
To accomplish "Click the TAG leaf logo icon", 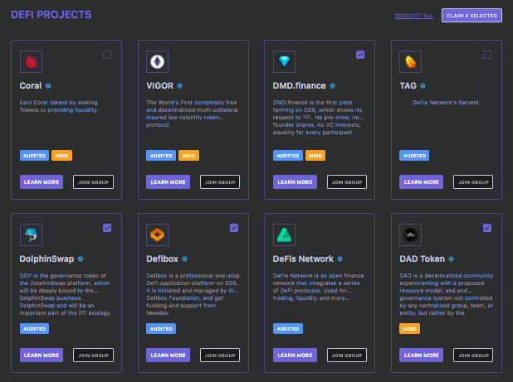I will click(411, 61).
